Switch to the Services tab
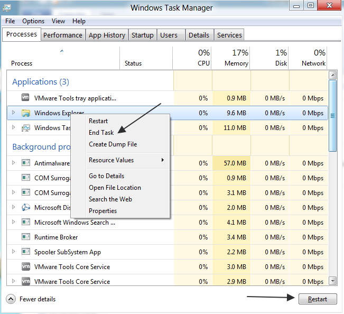This screenshot has width=344, height=314. (x=229, y=35)
